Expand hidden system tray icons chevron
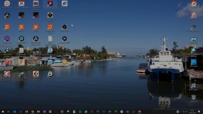Viewport: 203px width, 114px height. click(x=181, y=111)
